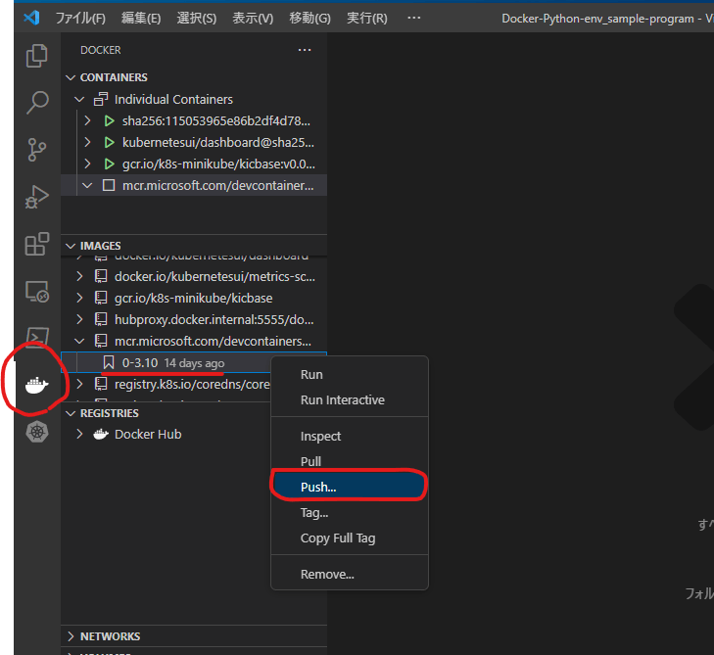This screenshot has width=714, height=655.
Task: Click image icon of docker.io metrics-sc entry
Action: (x=101, y=276)
